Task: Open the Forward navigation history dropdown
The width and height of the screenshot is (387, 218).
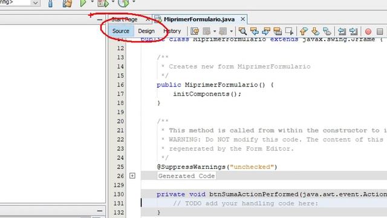Action: pyautogui.click(x=231, y=31)
